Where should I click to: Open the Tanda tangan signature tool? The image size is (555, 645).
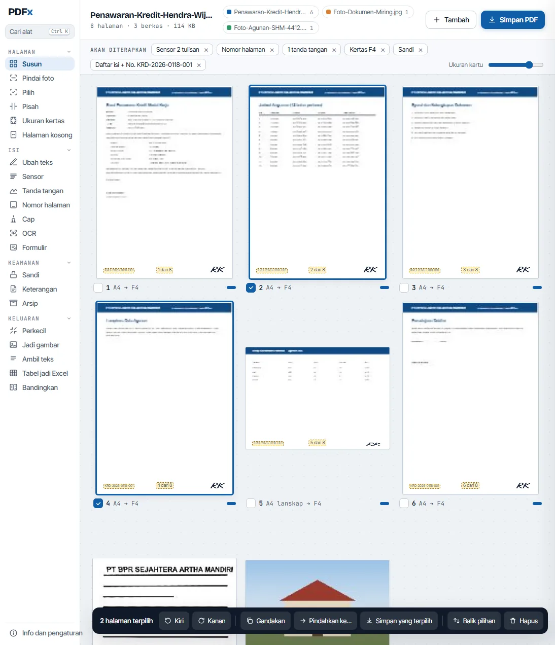(x=40, y=191)
